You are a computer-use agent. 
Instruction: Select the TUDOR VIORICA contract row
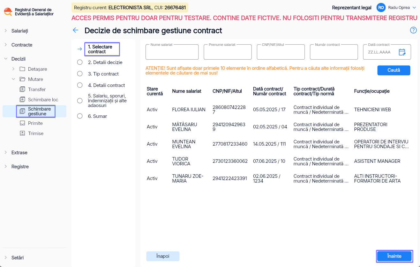pyautogui.click(x=278, y=161)
